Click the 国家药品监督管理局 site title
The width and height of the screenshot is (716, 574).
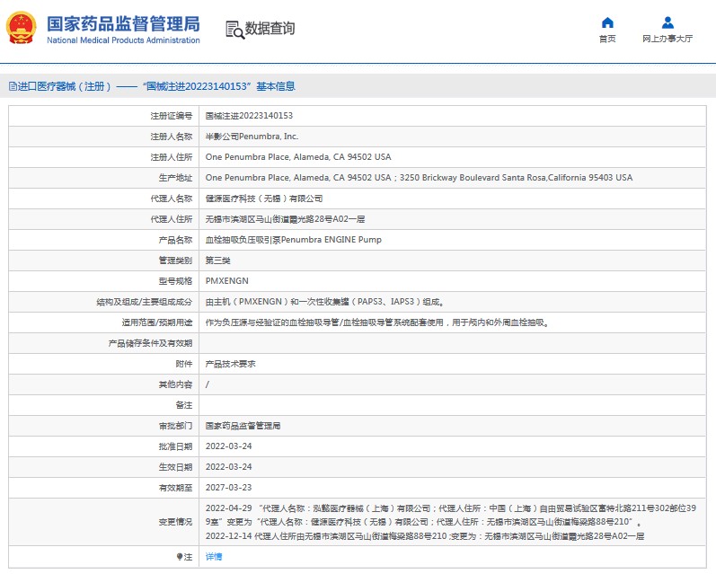[123, 23]
